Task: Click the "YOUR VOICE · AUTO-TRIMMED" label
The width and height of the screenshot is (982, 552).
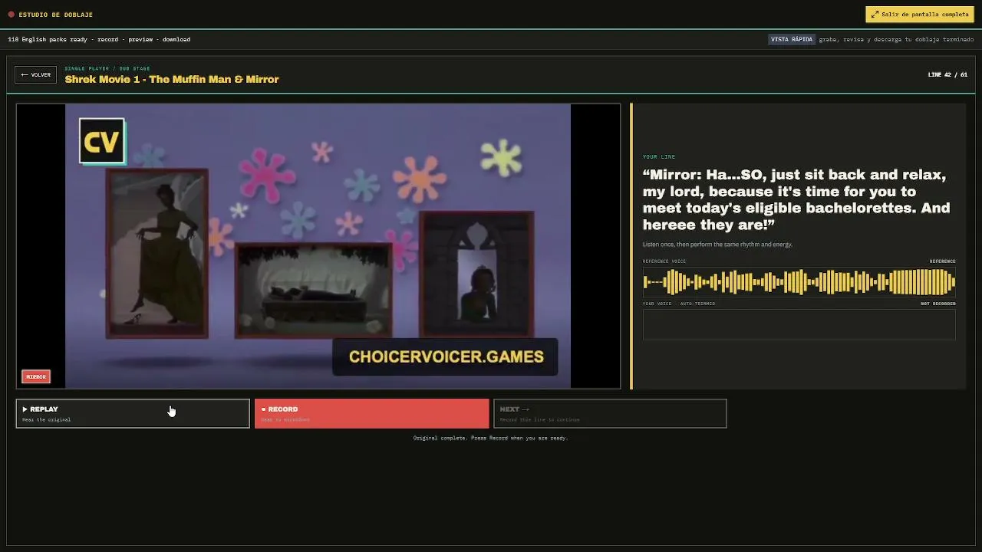Action: pos(679,304)
